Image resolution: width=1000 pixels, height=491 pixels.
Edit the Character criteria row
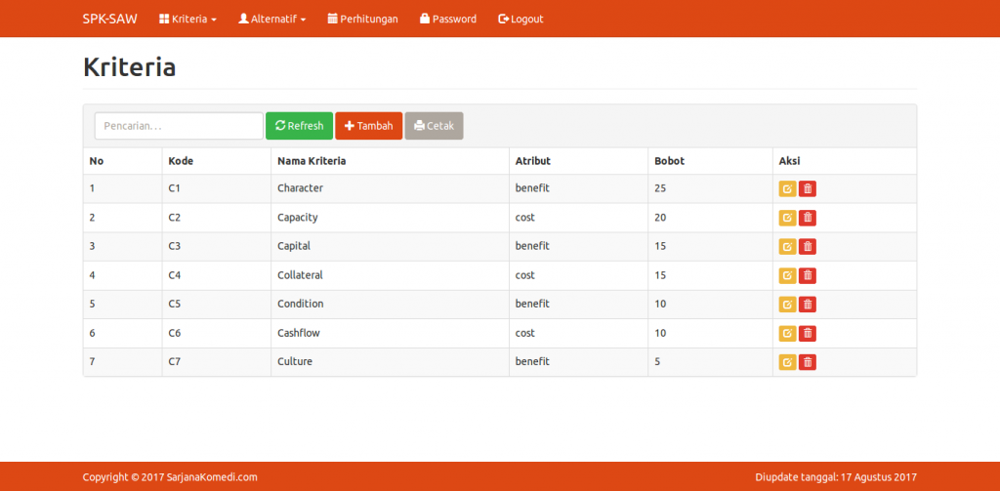pos(788,188)
